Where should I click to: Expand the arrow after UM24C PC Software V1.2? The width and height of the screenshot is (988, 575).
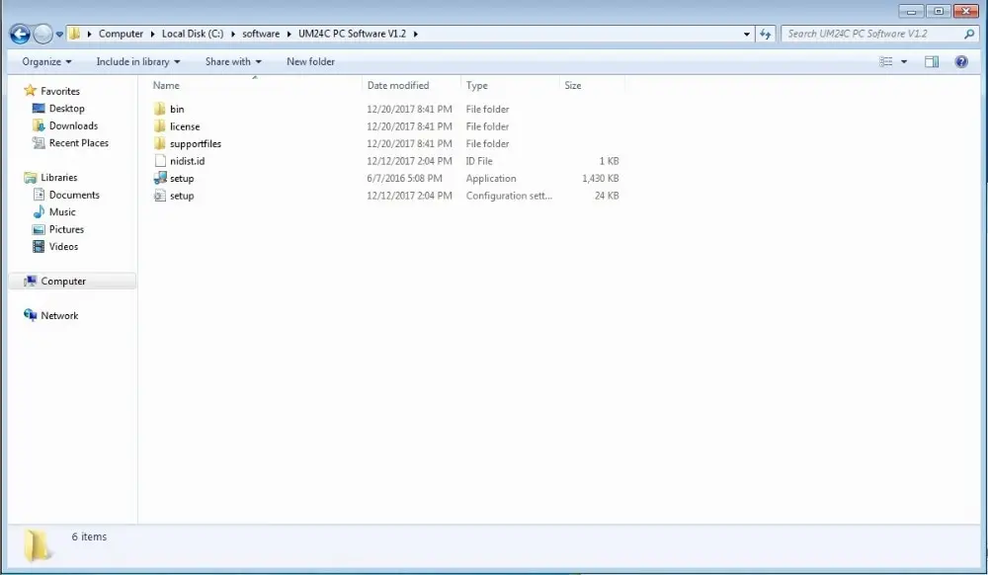pos(415,34)
